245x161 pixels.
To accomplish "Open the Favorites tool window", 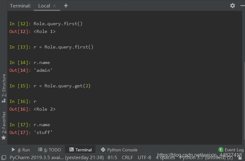I will [4, 122].
